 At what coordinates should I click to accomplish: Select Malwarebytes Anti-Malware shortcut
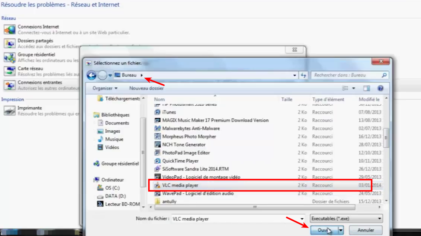point(191,128)
